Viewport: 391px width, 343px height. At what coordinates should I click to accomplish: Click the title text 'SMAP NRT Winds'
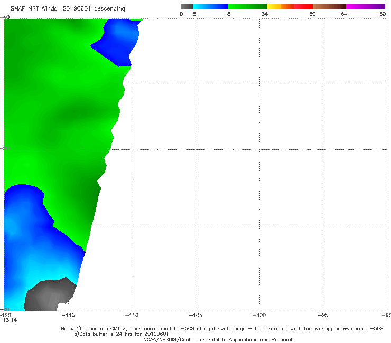point(34,9)
